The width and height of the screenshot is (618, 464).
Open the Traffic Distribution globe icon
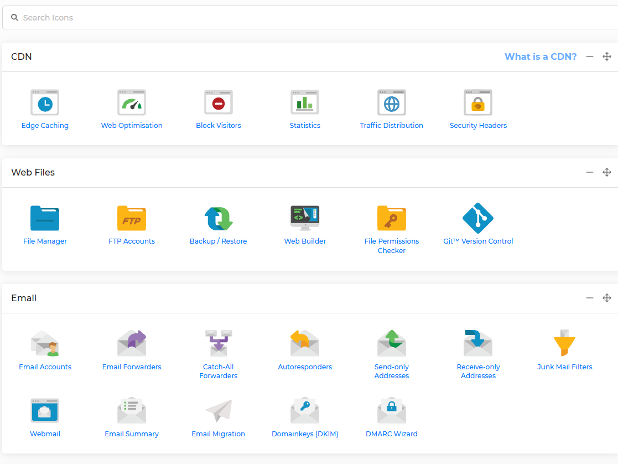391,102
